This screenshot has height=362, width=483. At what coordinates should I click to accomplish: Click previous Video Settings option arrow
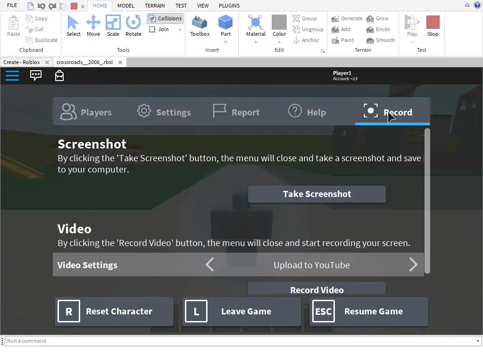click(x=210, y=264)
